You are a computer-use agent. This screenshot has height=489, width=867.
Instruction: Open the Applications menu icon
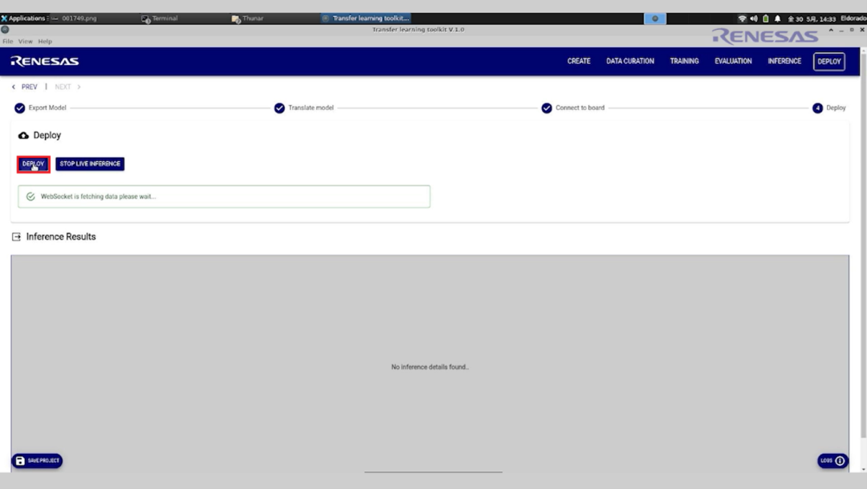coord(4,18)
